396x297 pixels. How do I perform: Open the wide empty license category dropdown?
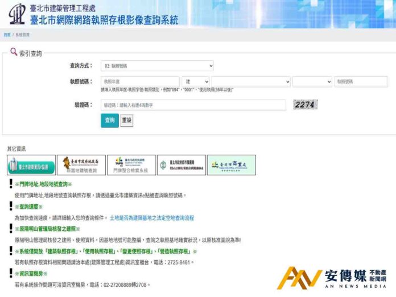[x=251, y=81]
